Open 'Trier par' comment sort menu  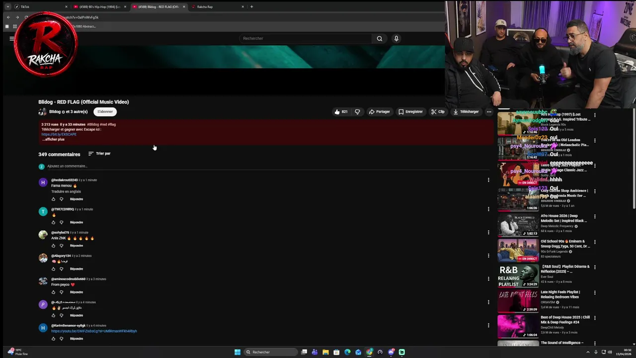coord(99,154)
